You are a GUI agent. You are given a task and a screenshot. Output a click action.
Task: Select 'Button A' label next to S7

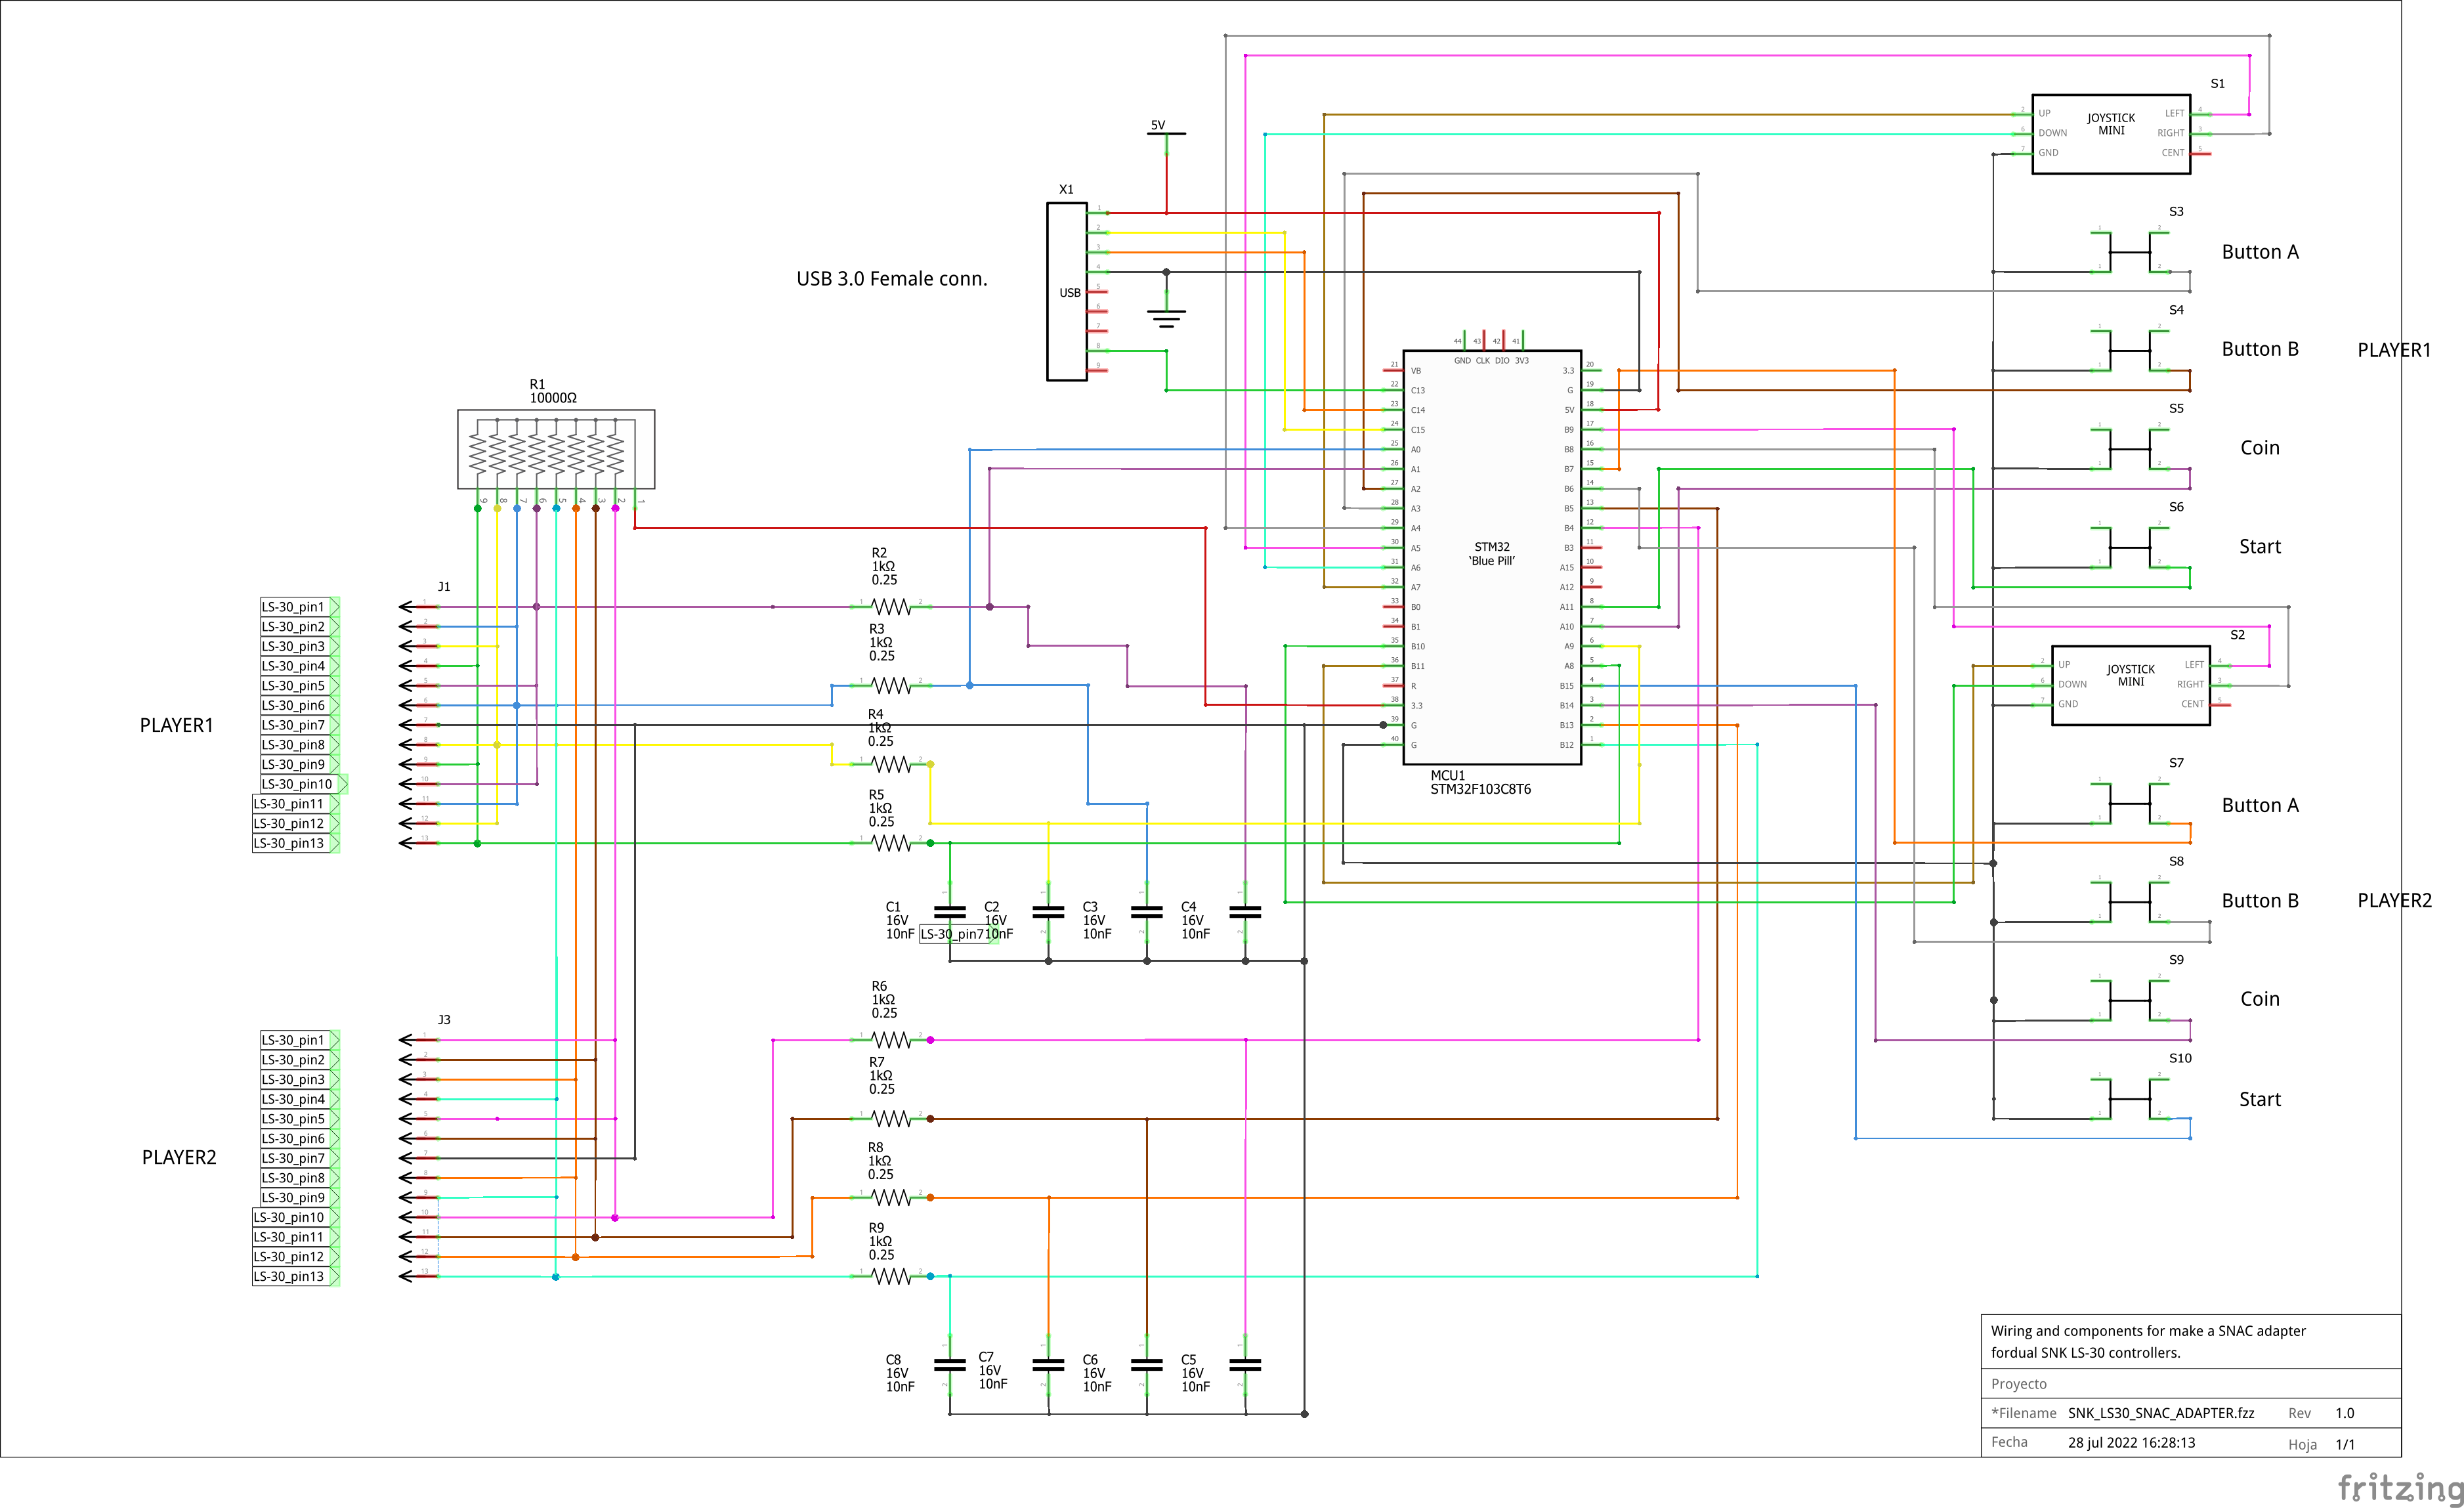[x=2260, y=805]
